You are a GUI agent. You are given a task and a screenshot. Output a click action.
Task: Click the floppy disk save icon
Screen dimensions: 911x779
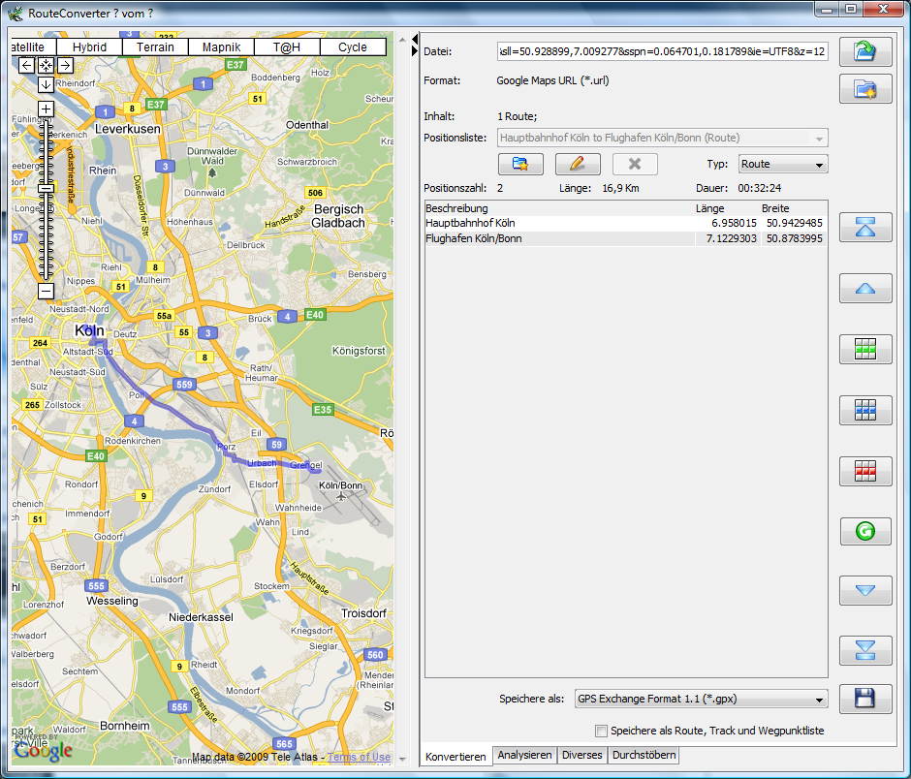pyautogui.click(x=865, y=699)
